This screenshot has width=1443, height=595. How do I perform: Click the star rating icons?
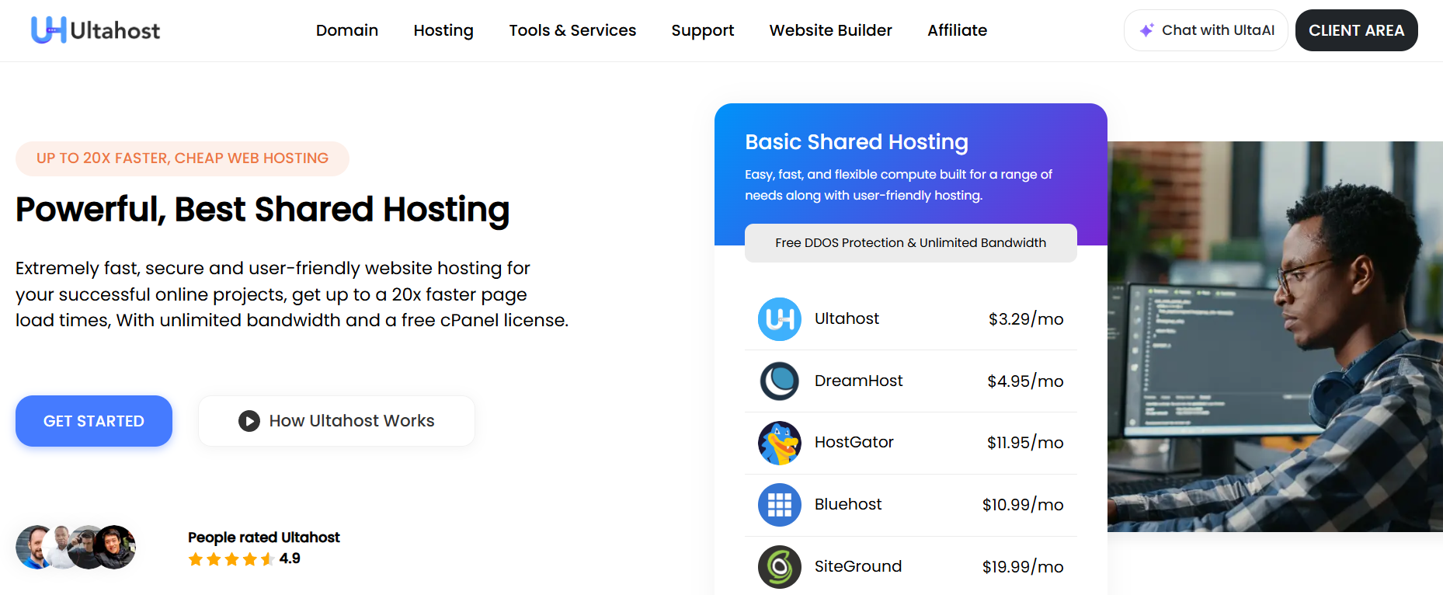point(231,559)
